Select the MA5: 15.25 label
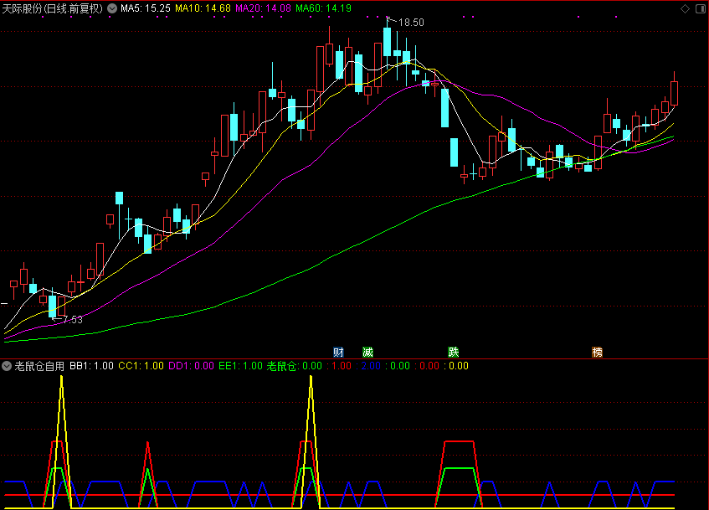Viewport: 709px width, 510px height. coord(146,8)
